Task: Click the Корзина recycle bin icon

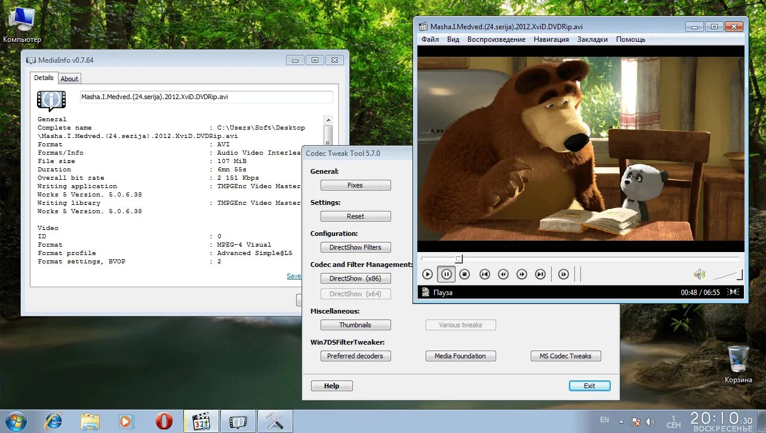Action: [x=739, y=364]
